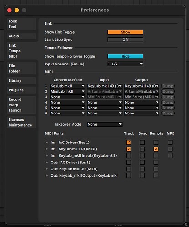Open Control Surface 4 dropdown
The image size is (189, 227).
pyautogui.click(x=67, y=102)
